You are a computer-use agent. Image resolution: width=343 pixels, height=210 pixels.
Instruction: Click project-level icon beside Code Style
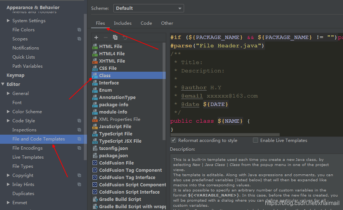pos(79,120)
